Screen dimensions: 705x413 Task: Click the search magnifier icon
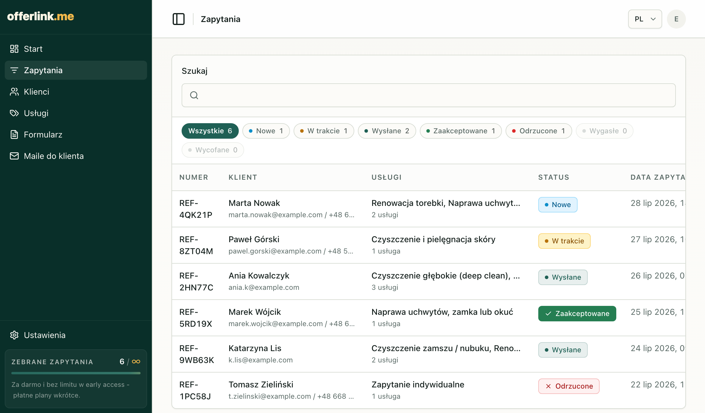(x=194, y=95)
